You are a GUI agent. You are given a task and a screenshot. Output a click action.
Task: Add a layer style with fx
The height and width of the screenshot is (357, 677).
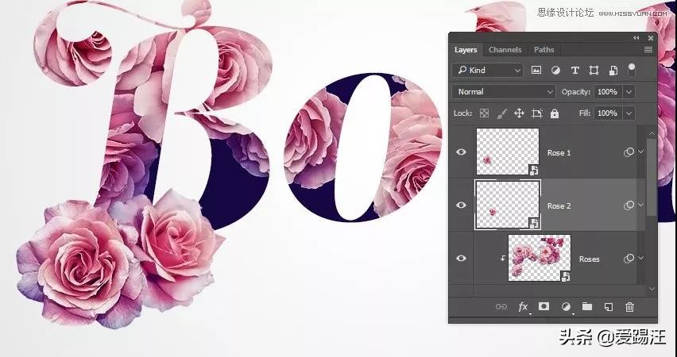523,306
